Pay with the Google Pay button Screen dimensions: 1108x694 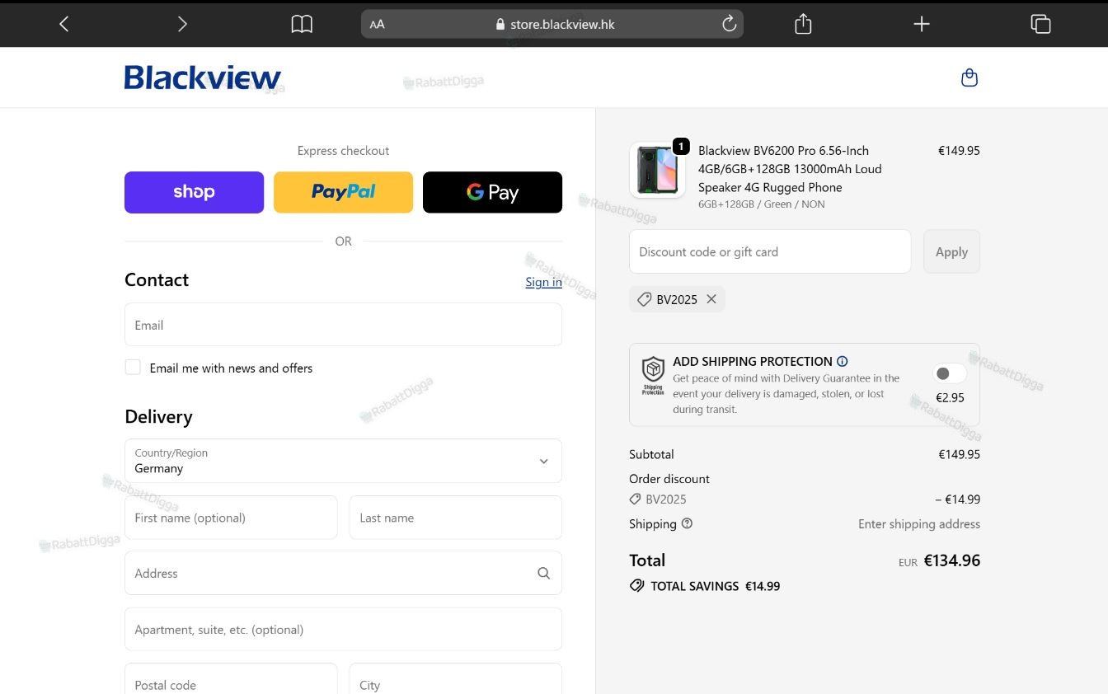[492, 192]
